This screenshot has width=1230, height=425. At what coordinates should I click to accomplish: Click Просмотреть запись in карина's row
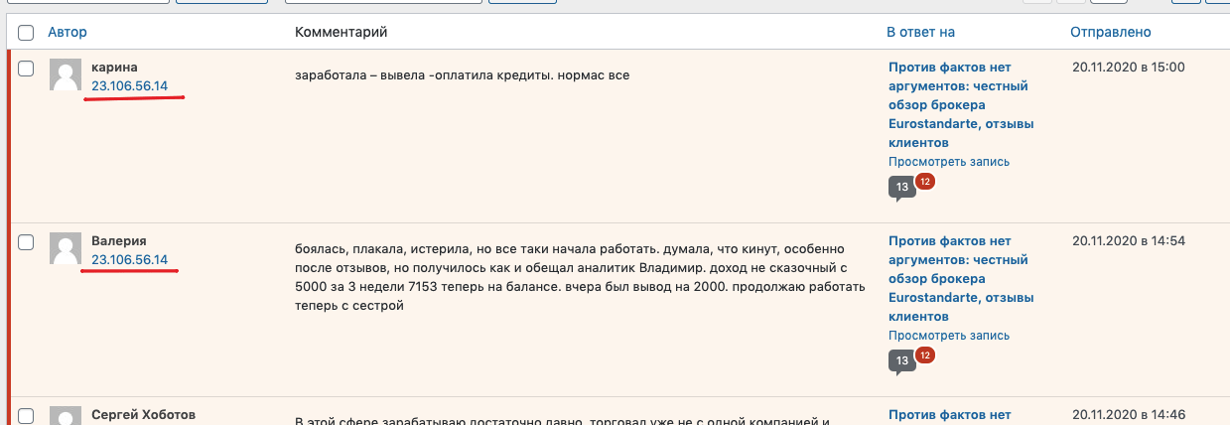[x=948, y=162]
